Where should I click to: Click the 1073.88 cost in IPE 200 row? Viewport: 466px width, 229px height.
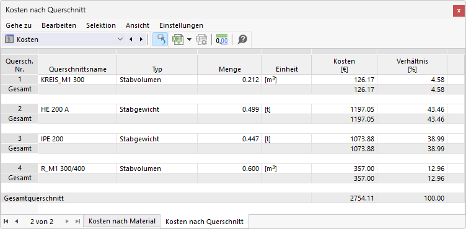coord(344,139)
